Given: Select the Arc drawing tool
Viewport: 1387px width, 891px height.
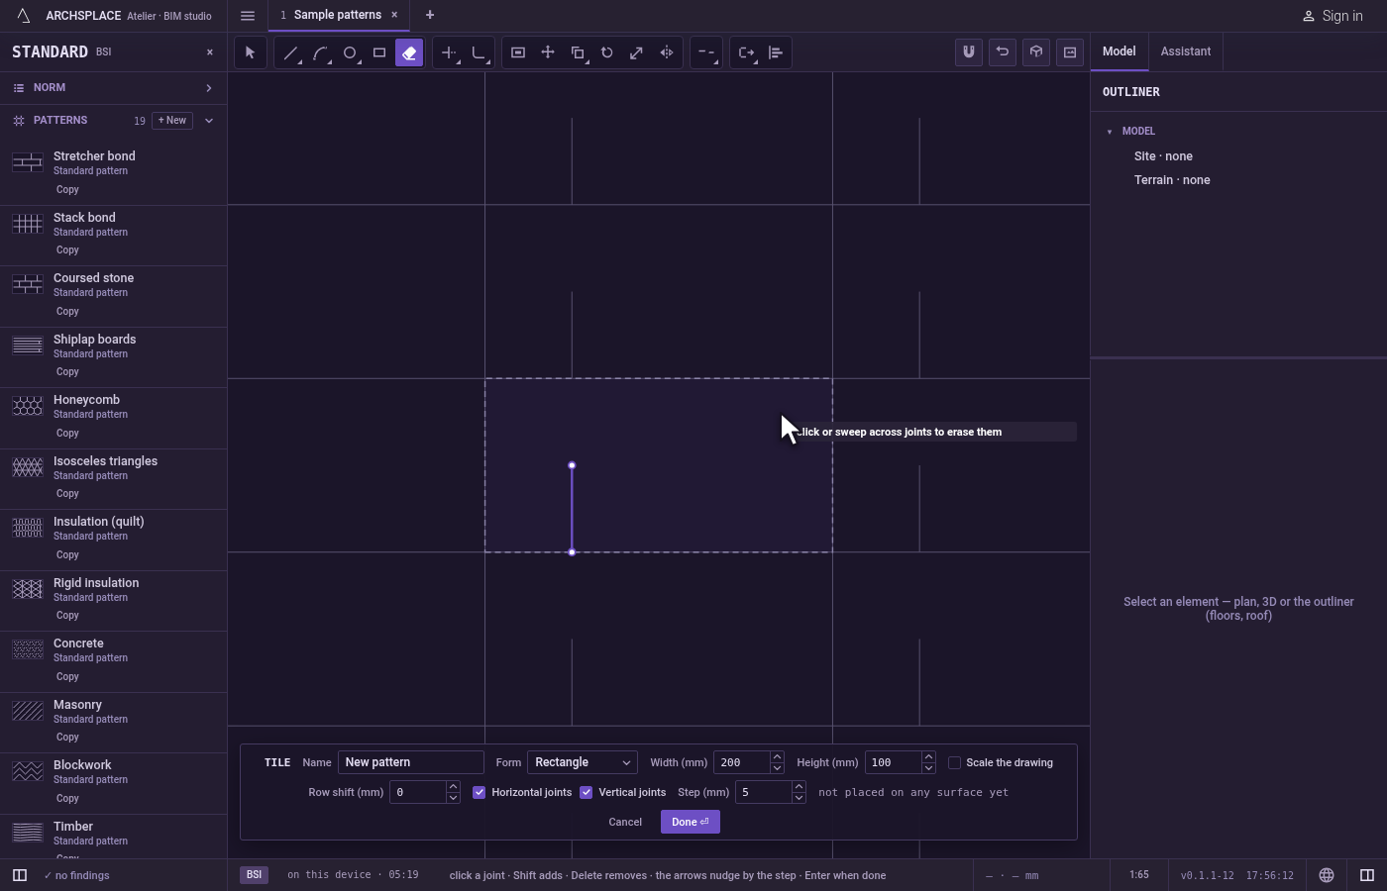Looking at the screenshot, I should (320, 52).
